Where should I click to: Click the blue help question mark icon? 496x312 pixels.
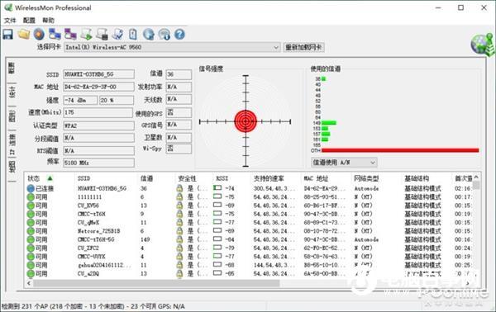(179, 34)
